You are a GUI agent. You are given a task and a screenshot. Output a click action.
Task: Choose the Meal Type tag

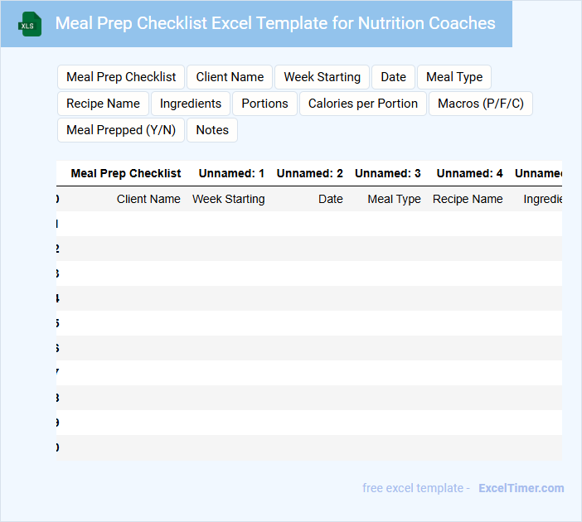(454, 77)
